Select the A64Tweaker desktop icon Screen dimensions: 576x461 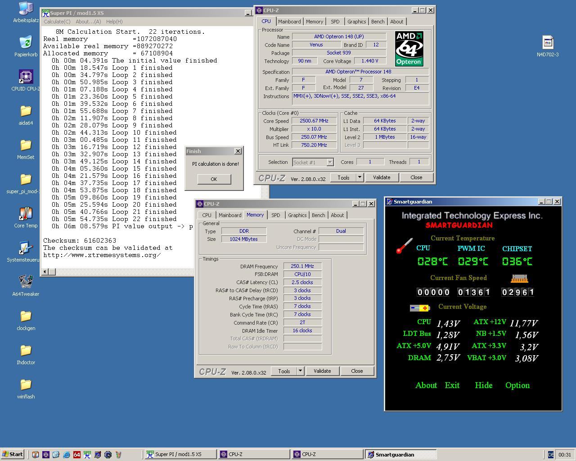pyautogui.click(x=26, y=282)
